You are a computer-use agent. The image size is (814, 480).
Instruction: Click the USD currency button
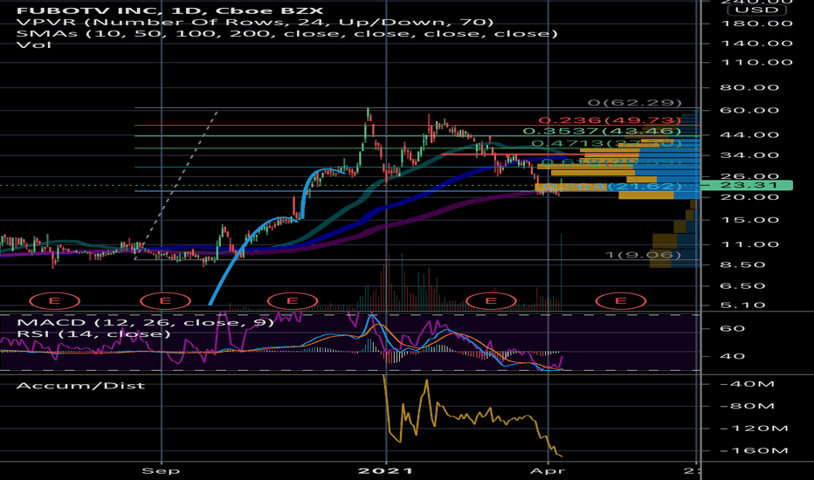coord(756,10)
